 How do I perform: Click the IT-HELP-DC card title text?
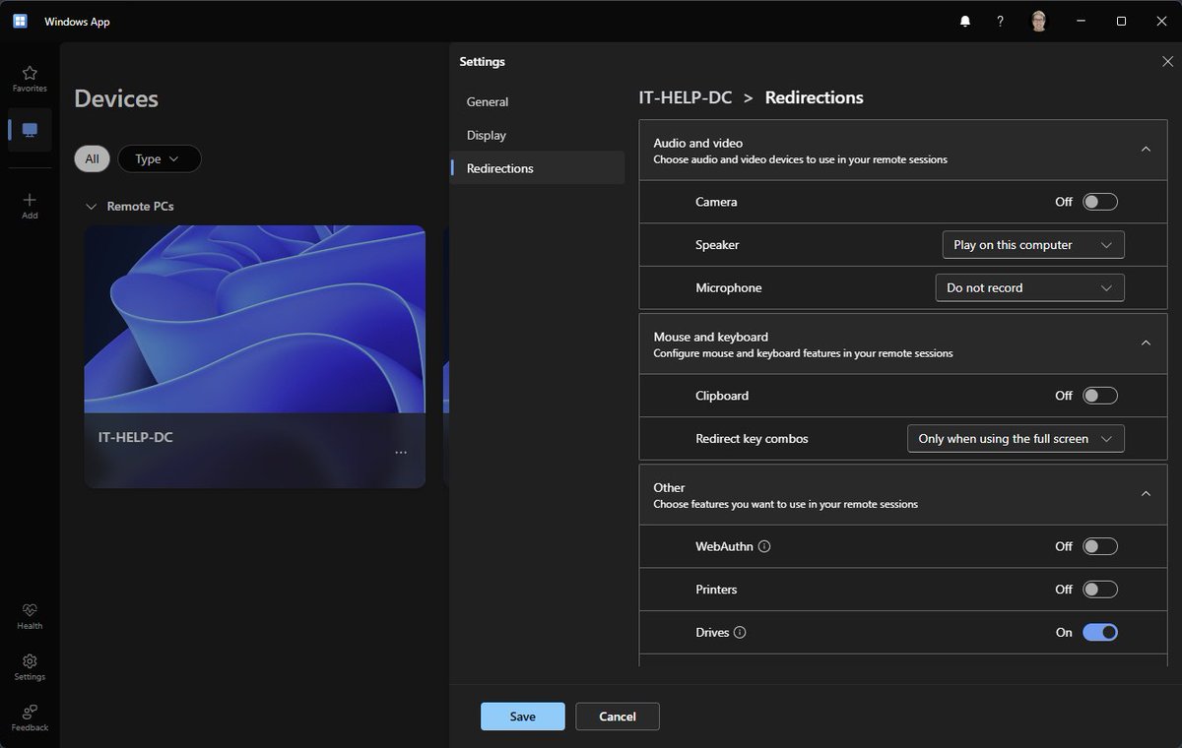tap(136, 437)
